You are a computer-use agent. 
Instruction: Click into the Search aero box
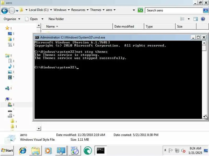[x=174, y=10]
